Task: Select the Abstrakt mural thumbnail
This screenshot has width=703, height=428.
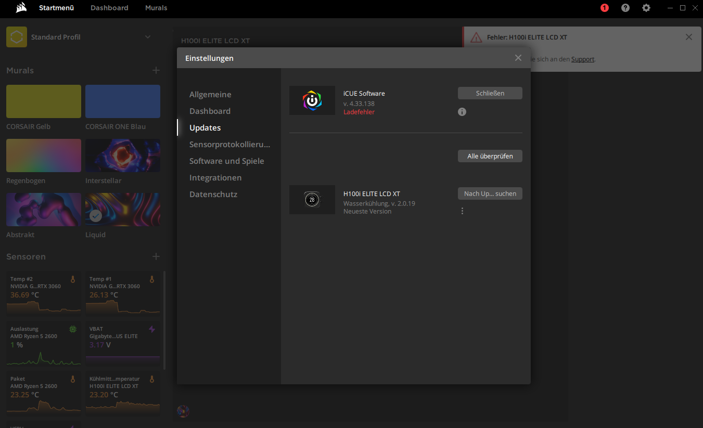Action: tap(44, 210)
